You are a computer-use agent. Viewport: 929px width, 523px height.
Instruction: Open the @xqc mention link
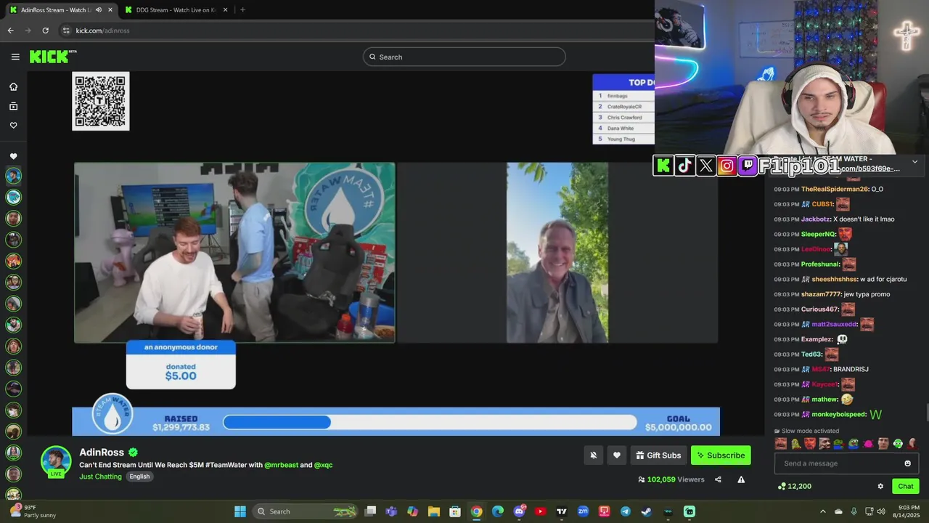323,465
